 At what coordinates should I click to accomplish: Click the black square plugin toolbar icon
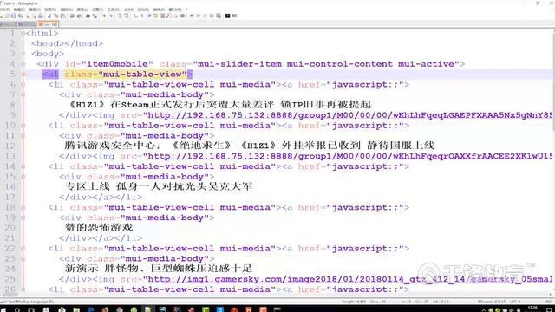[227, 16]
